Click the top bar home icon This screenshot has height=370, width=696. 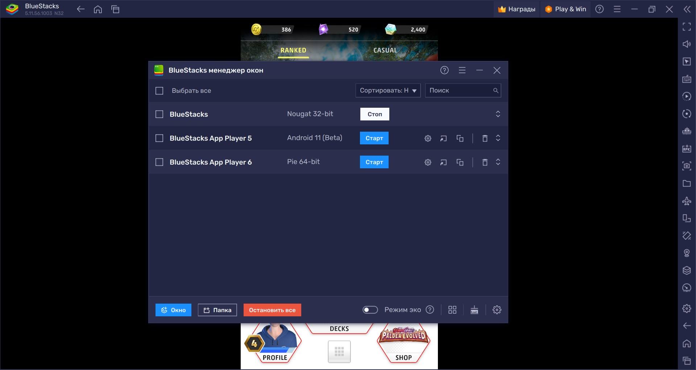[98, 9]
